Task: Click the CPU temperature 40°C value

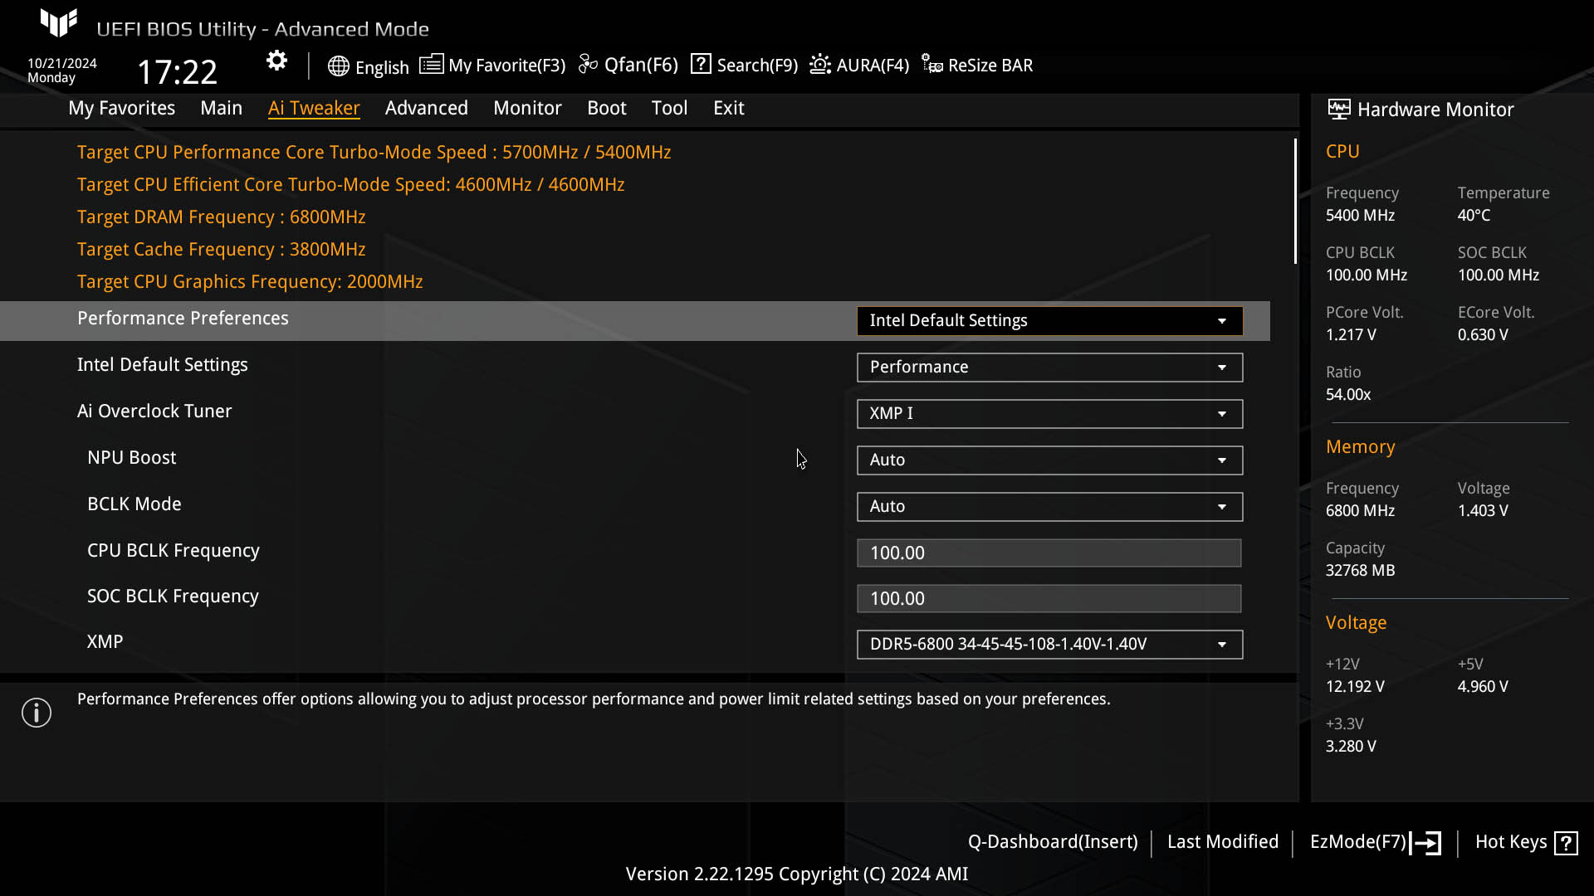Action: [1474, 216]
